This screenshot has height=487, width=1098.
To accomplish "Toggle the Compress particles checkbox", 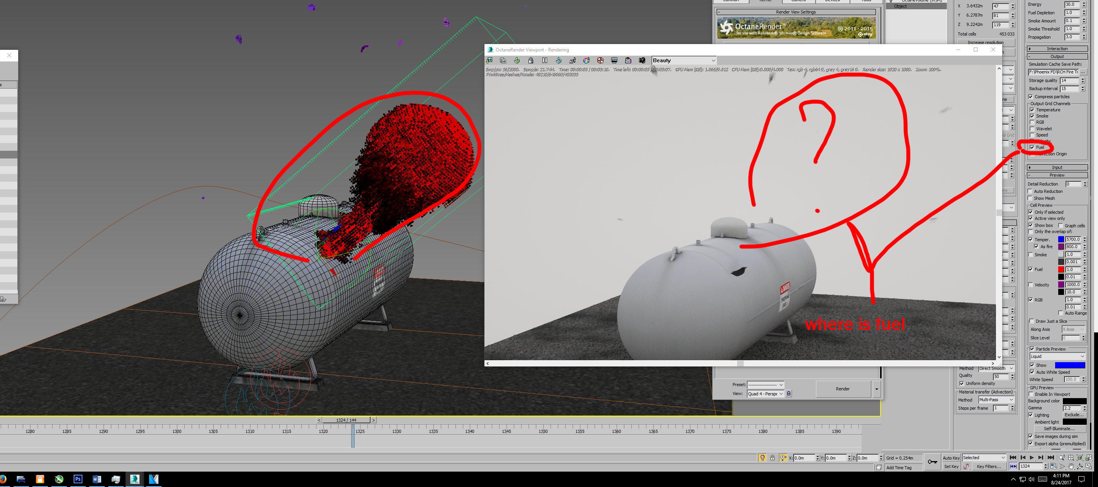I will point(1031,97).
